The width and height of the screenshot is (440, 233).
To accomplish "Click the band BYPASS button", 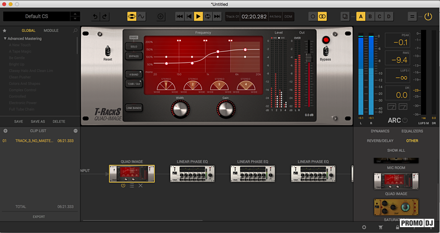I will click(x=134, y=56).
